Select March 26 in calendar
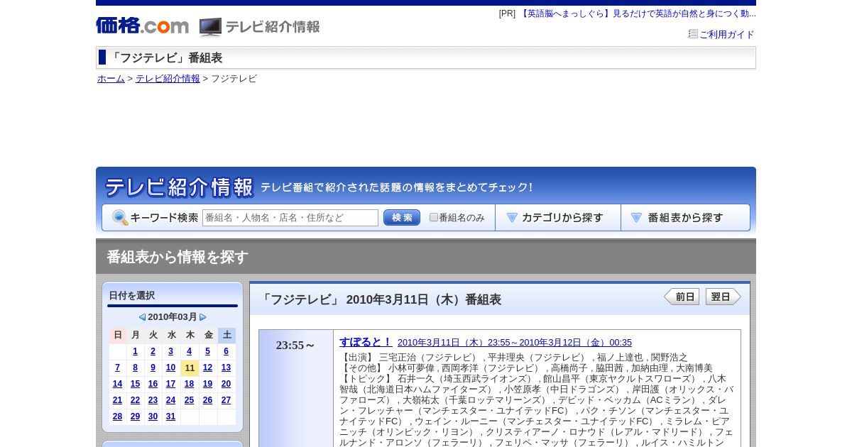 point(207,400)
